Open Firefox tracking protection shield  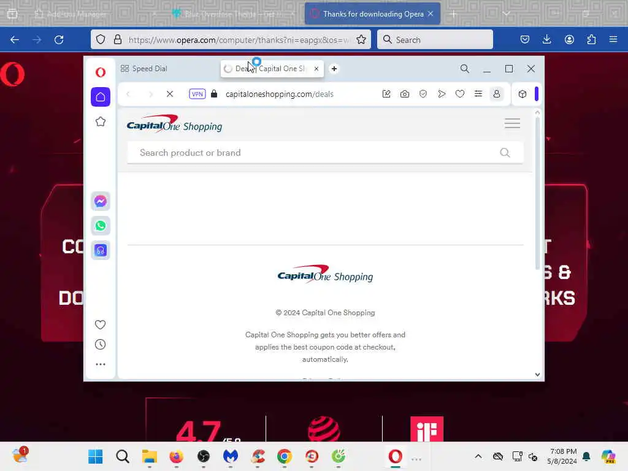(101, 40)
